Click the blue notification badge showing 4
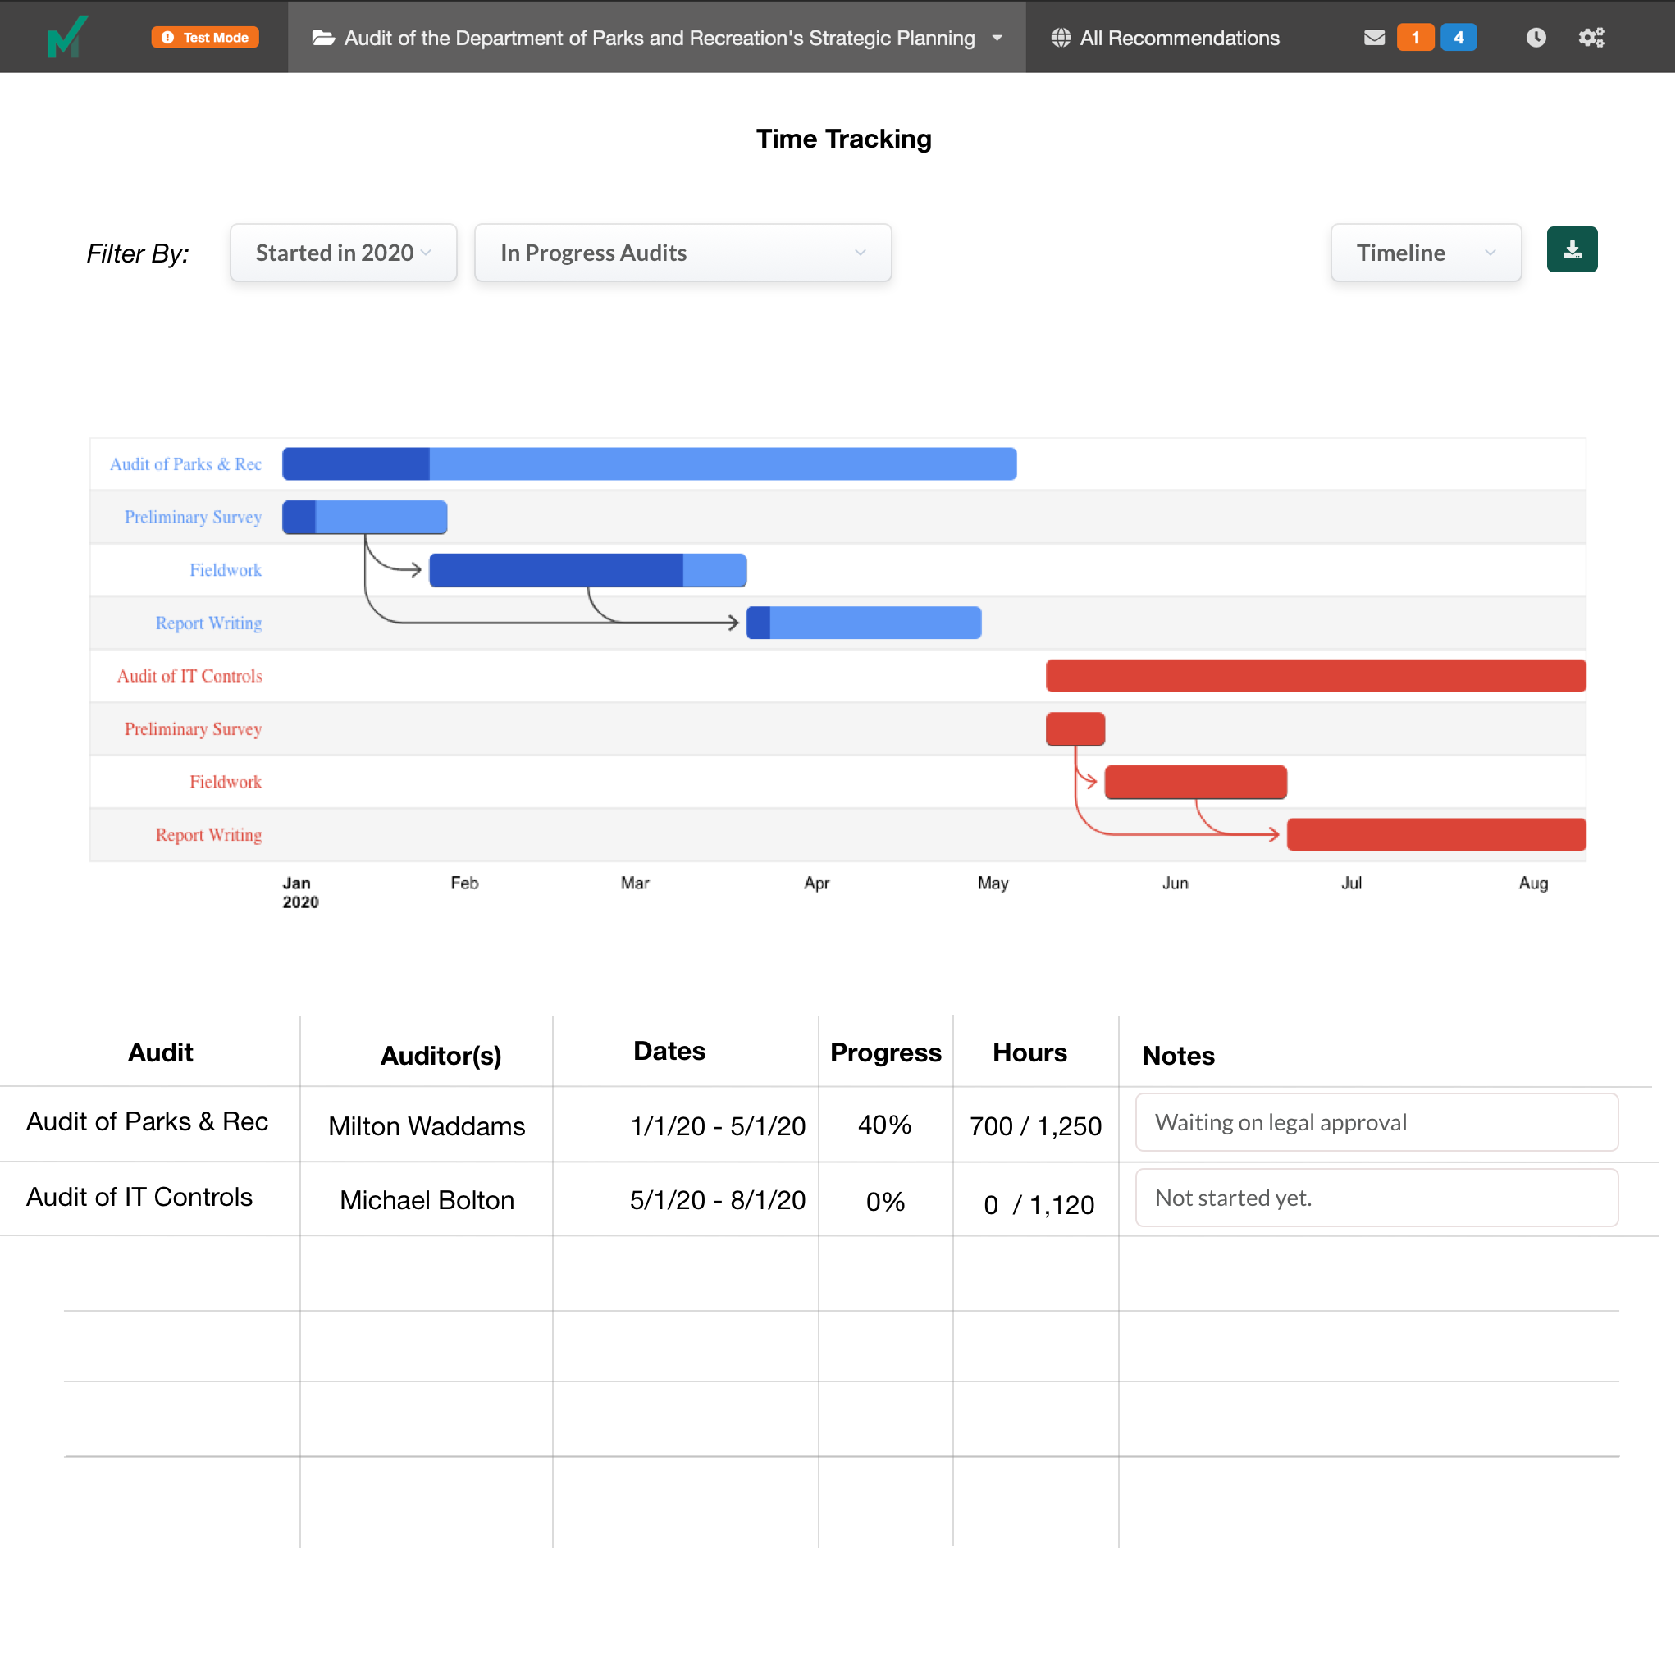The image size is (1680, 1680). click(1459, 38)
